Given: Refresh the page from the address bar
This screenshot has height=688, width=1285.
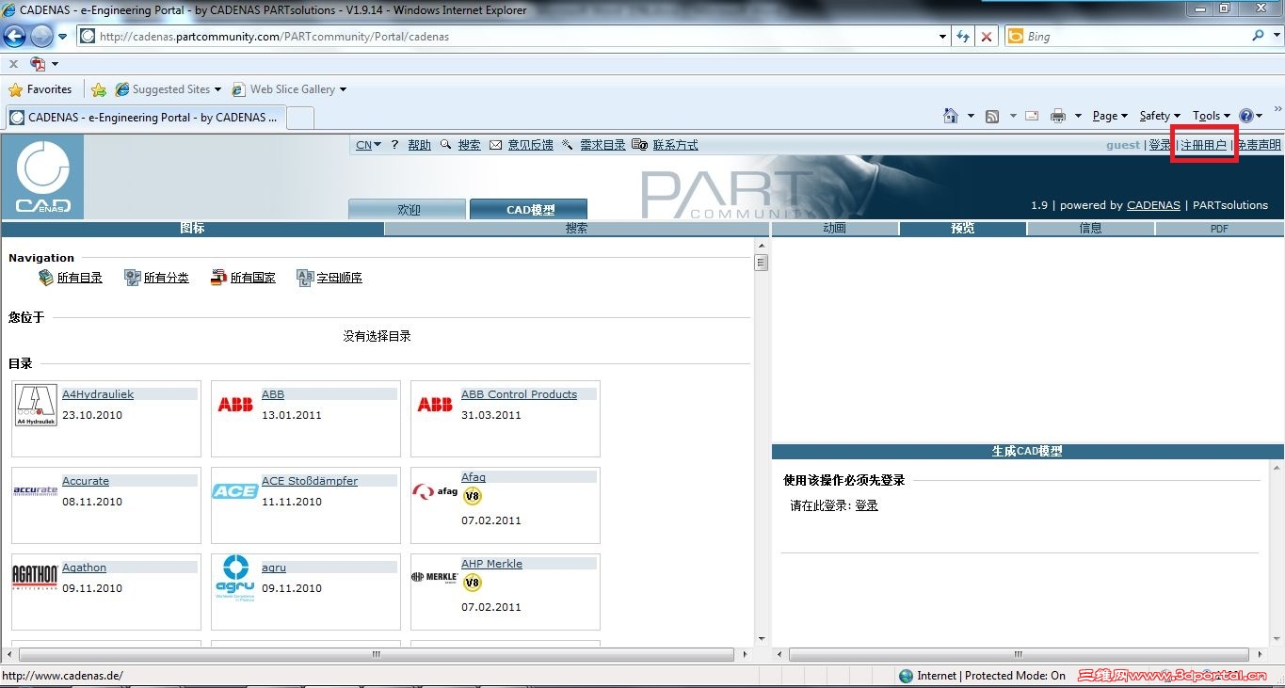Looking at the screenshot, I should pos(963,37).
